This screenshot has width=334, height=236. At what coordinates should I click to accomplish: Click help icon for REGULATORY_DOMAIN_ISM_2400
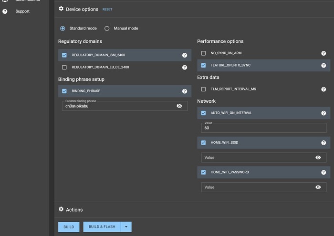point(185,55)
